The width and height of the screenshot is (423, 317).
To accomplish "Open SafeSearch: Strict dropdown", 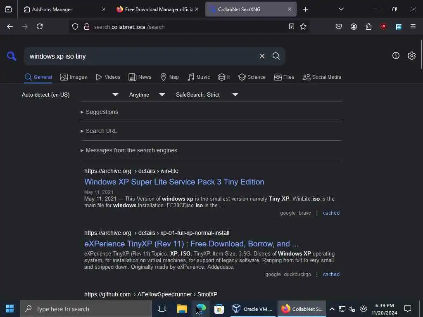I will [x=207, y=95].
